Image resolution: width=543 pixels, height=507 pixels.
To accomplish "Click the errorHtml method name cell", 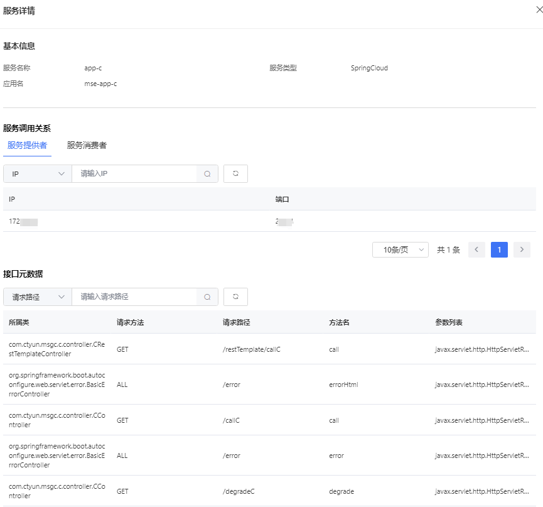I will pyautogui.click(x=343, y=384).
